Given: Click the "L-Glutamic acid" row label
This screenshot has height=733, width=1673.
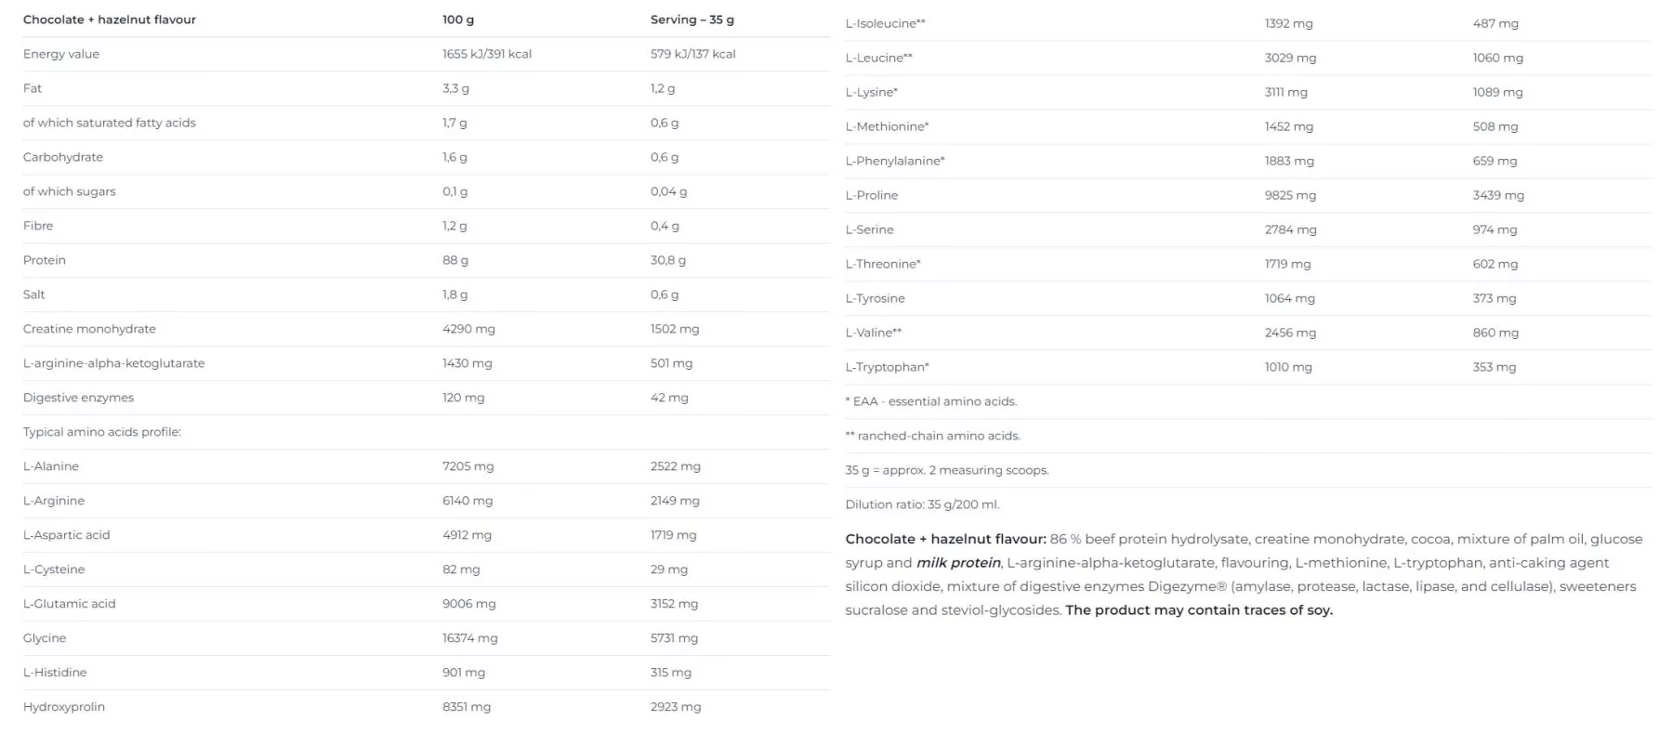Looking at the screenshot, I should [x=70, y=604].
